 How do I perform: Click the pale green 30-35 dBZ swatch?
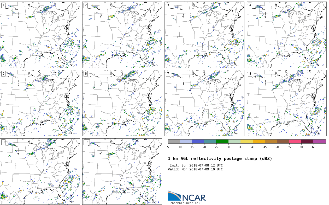234,142
